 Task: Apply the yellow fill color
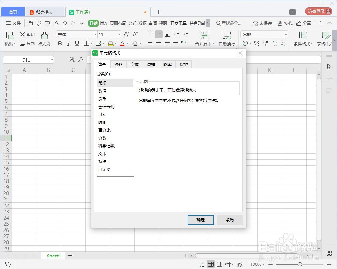111,43
